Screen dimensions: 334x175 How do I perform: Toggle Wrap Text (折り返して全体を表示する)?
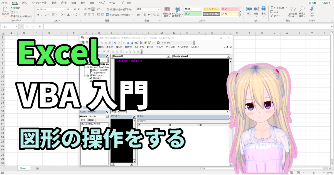coord(119,9)
